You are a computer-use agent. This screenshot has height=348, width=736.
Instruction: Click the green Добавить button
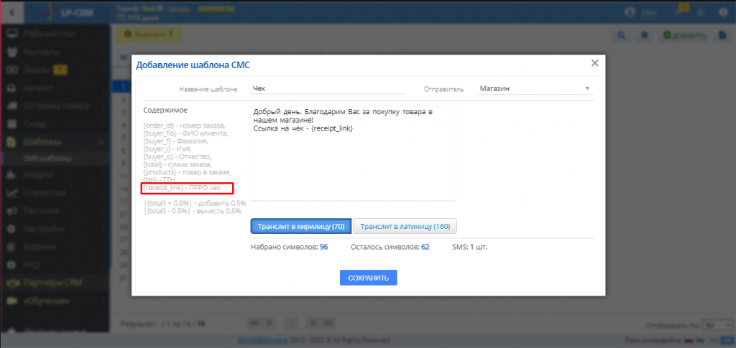click(684, 34)
